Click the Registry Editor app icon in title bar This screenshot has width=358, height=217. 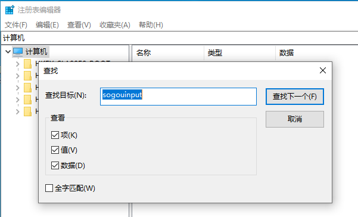(10, 10)
